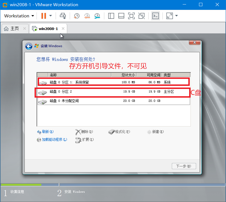Toggle the console view icon
Viewport: 226px width, 202px height.
pos(155,16)
